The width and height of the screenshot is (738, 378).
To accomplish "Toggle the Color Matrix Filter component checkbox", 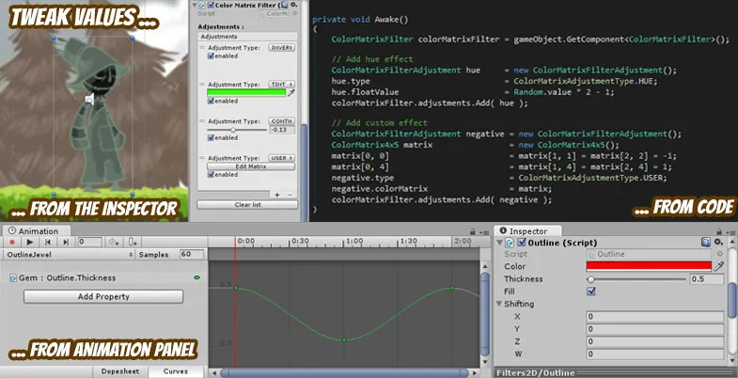I will [211, 6].
